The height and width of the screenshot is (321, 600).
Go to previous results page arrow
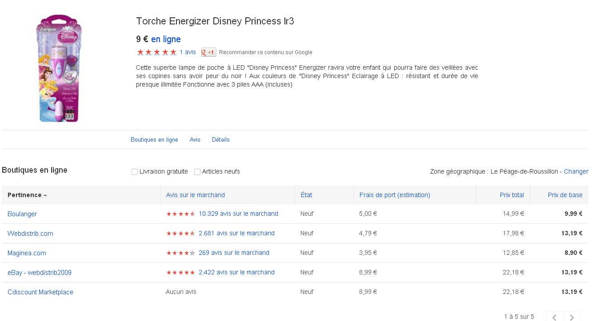point(554,317)
